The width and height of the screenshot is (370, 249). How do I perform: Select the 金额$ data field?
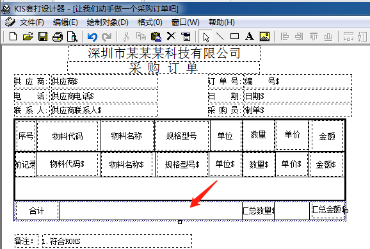(x=326, y=165)
